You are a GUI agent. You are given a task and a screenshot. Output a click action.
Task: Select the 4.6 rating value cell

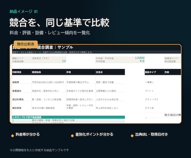[x=142, y=61]
